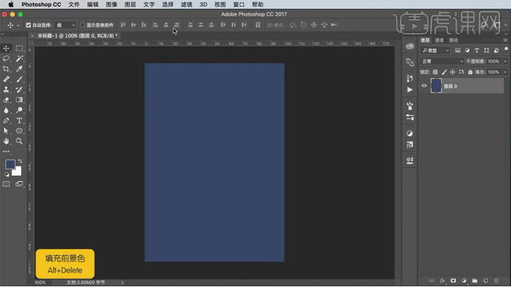The image size is (511, 287).
Task: Select the Dodge tool
Action: pos(19,110)
